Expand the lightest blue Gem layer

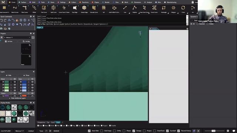click(21, 90)
